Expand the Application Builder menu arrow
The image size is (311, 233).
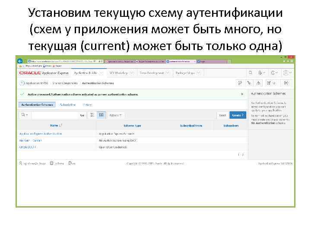tap(101, 73)
